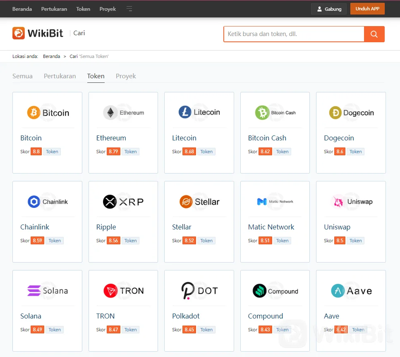Open Proyek in top navigation bar
Viewport: 400px width, 357px height.
pyautogui.click(x=108, y=9)
